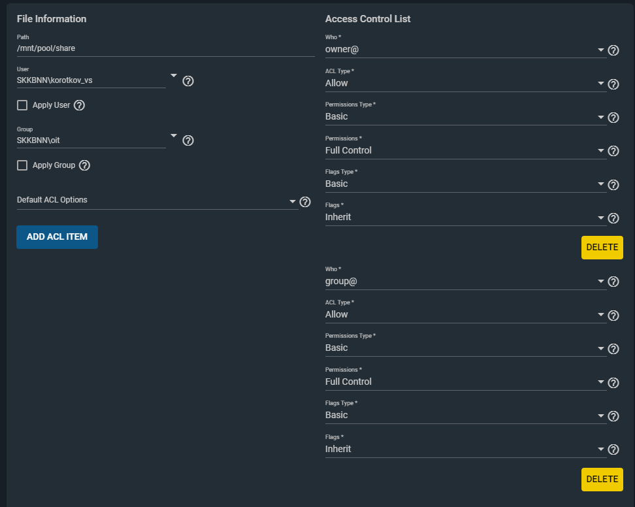Expand group@ ACL Type Allow dropdown
The height and width of the screenshot is (507, 635).
466,315
